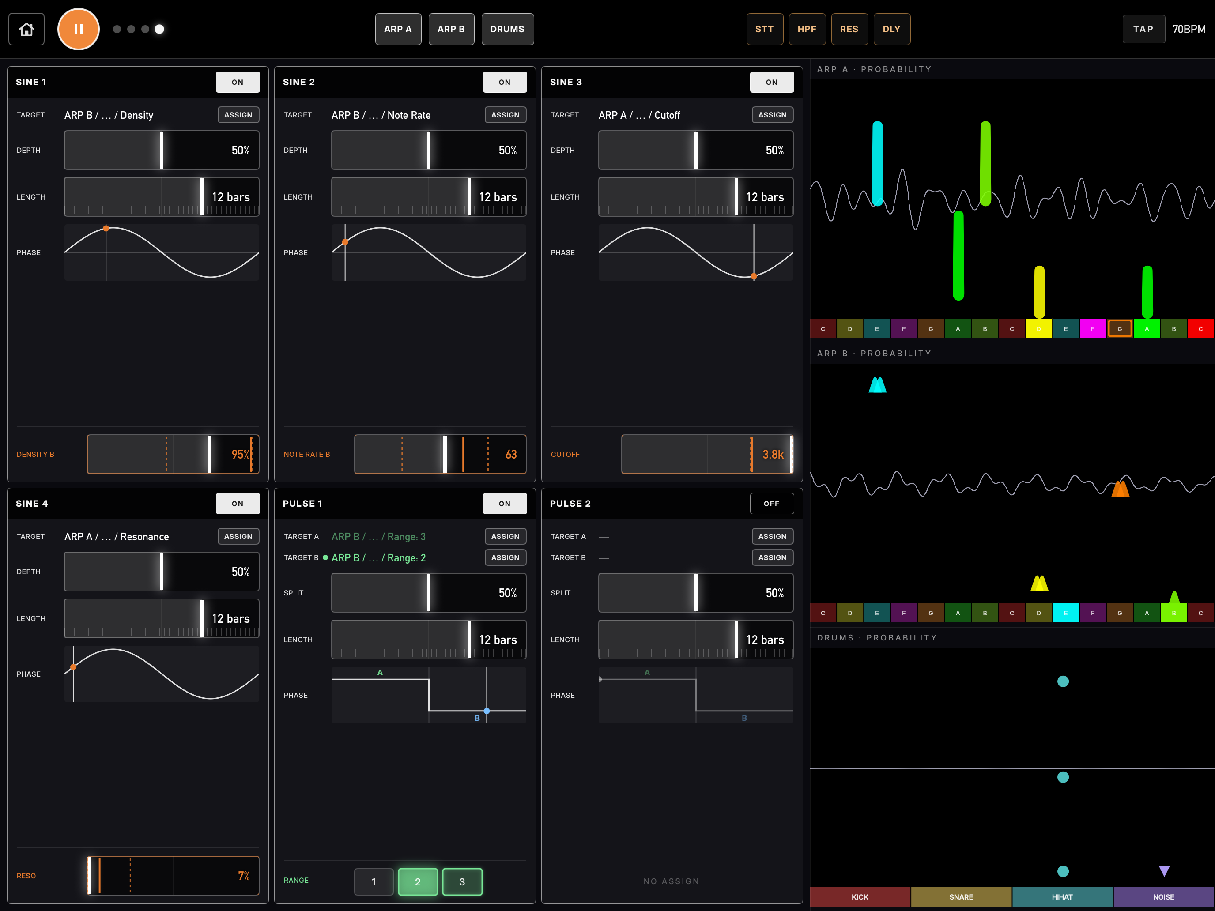Select RANGE option 1

(374, 882)
